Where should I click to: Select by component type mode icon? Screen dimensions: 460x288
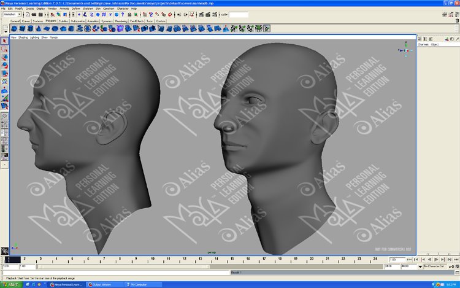click(65, 14)
